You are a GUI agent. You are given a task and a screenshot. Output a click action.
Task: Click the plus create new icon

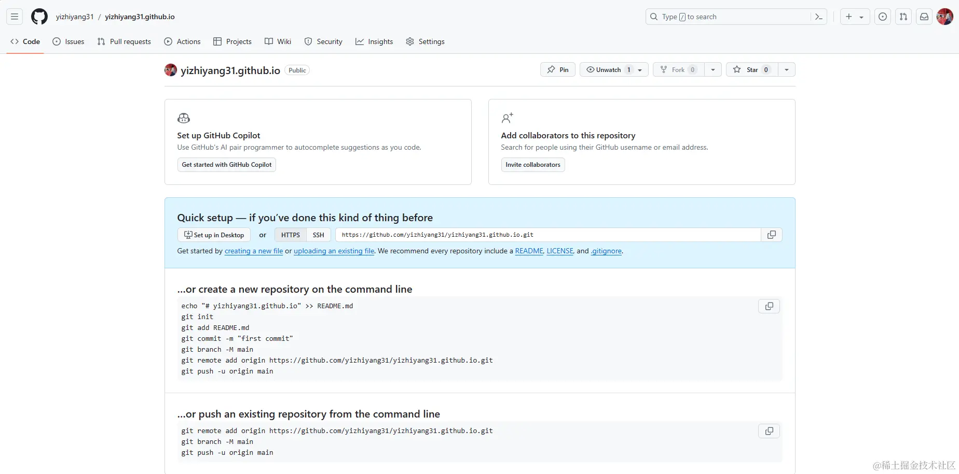[x=849, y=17]
